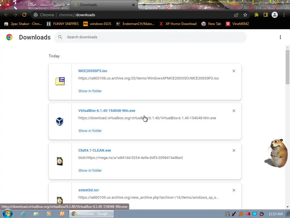Launch Windows Media Player from taskbar
The width and height of the screenshot is (290, 218).
pyautogui.click(x=49, y=214)
